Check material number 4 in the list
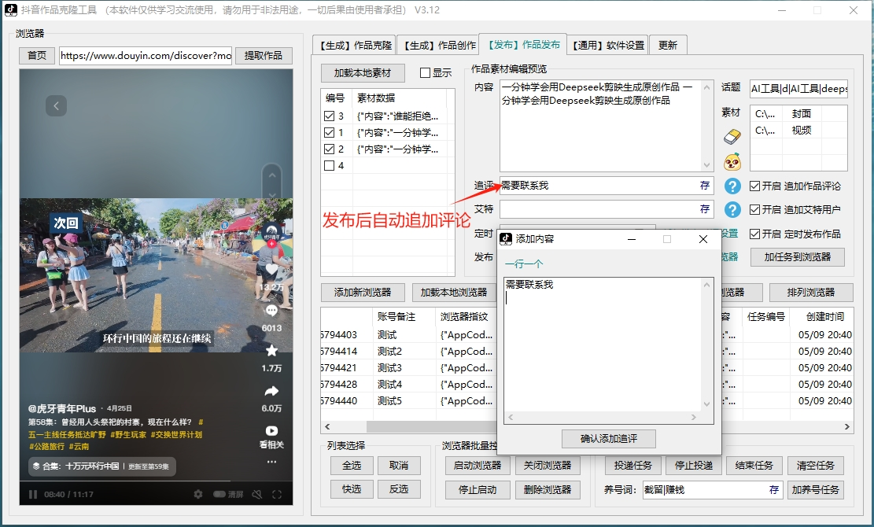Screen dimensions: 874x527 coord(331,164)
